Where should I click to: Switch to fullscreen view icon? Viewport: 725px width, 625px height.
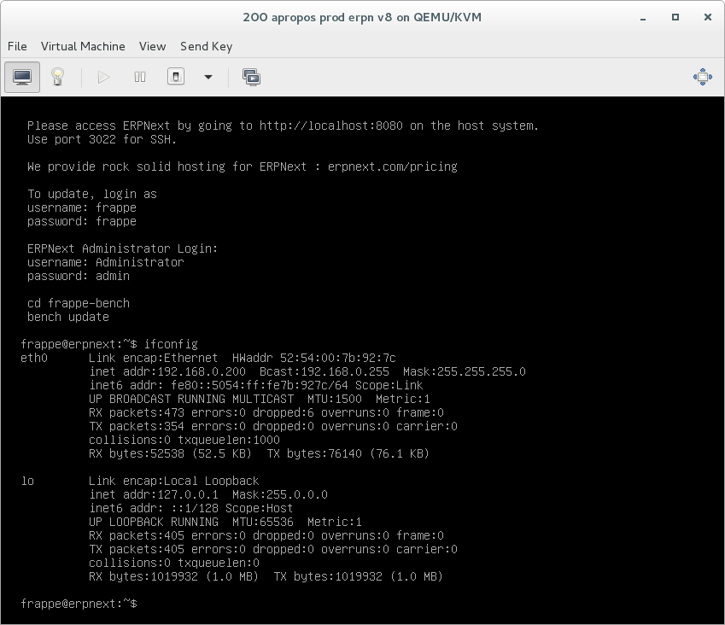(702, 77)
